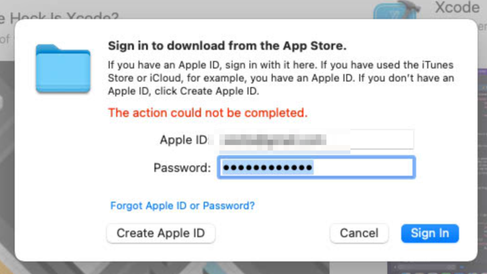The width and height of the screenshot is (487, 274).
Task: Click the red action could not be completed error
Action: pos(208,113)
